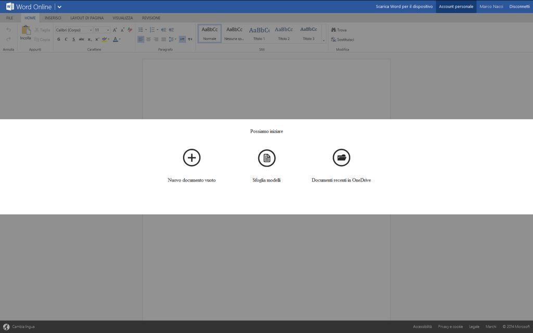
Task: Toggle left-to-right text direction
Action: pos(182,40)
